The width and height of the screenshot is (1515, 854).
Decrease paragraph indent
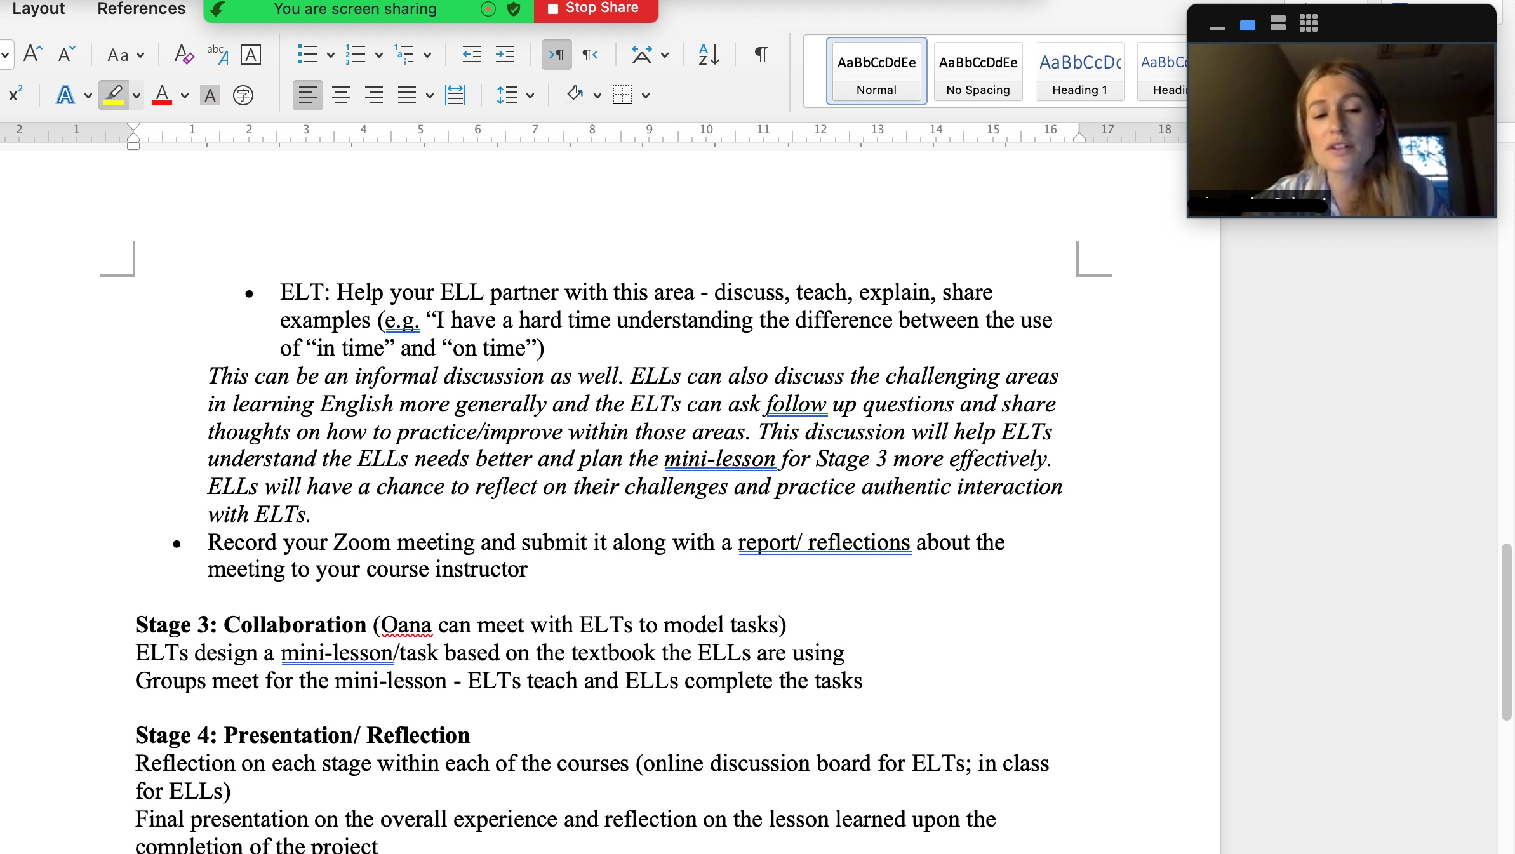(471, 55)
